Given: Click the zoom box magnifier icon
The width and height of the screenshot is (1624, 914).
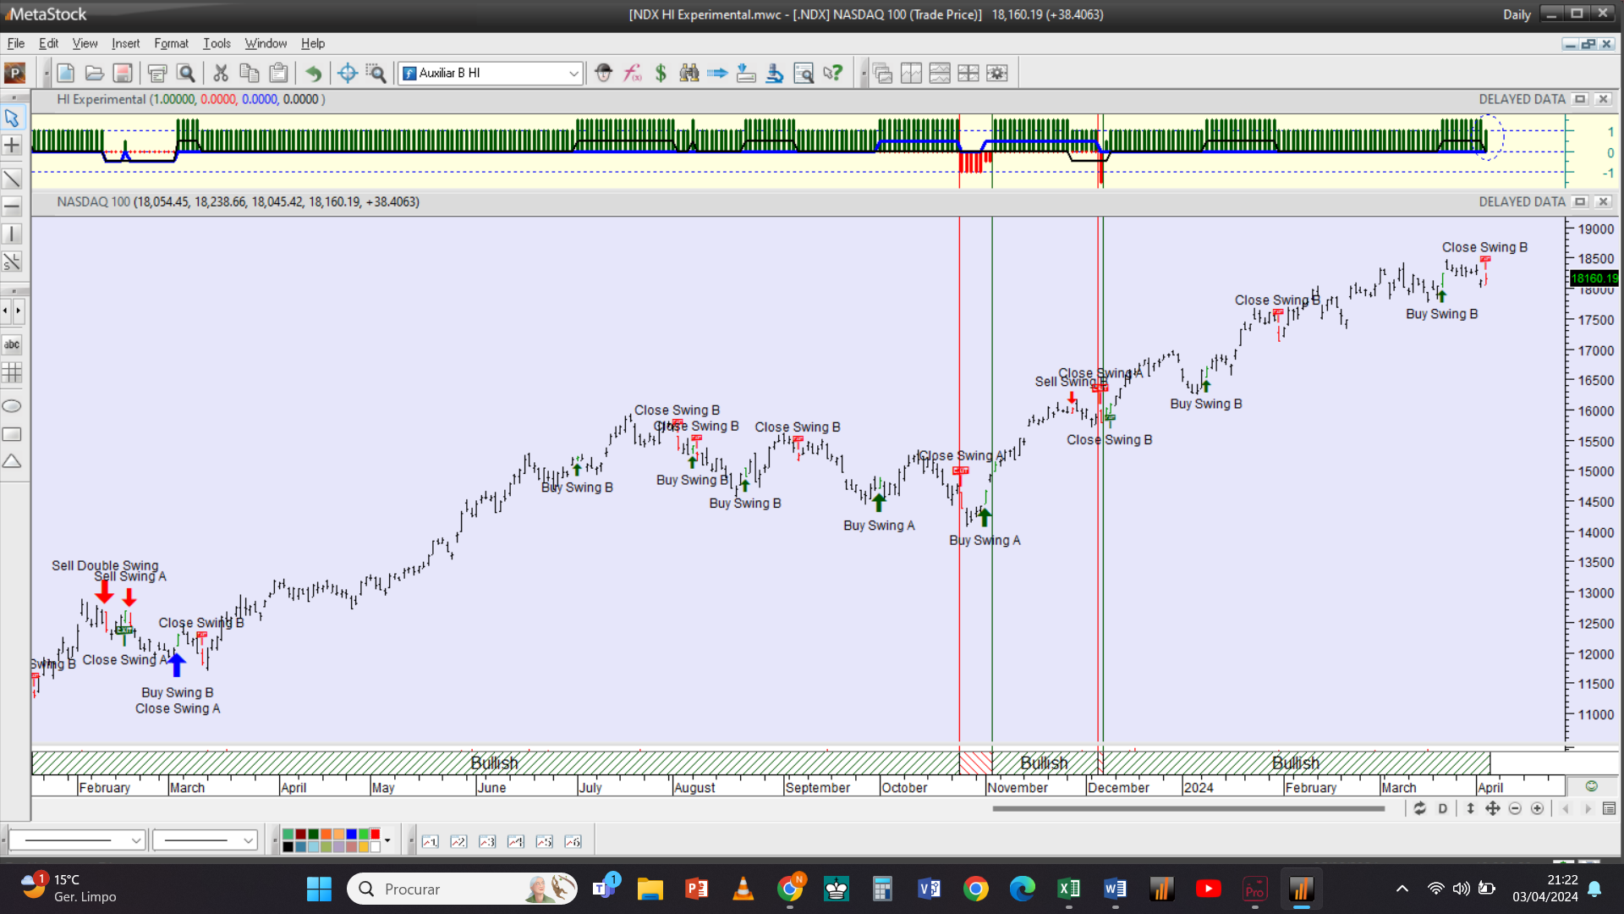Looking at the screenshot, I should pyautogui.click(x=376, y=73).
